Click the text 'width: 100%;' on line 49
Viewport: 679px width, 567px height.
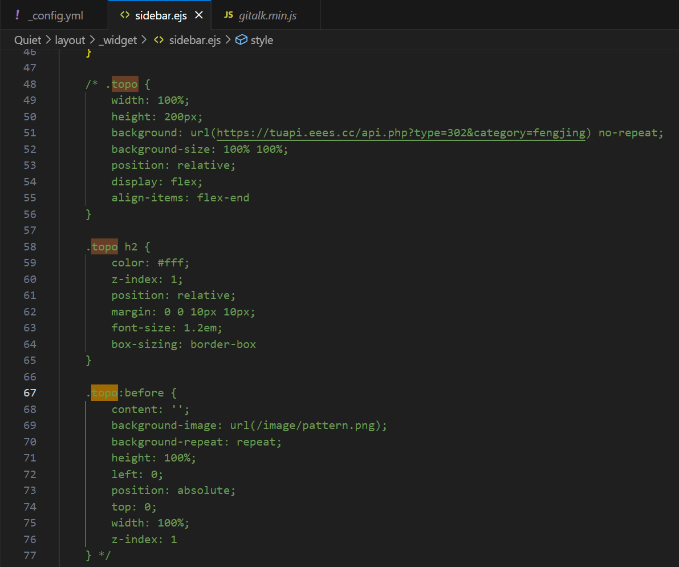[151, 100]
